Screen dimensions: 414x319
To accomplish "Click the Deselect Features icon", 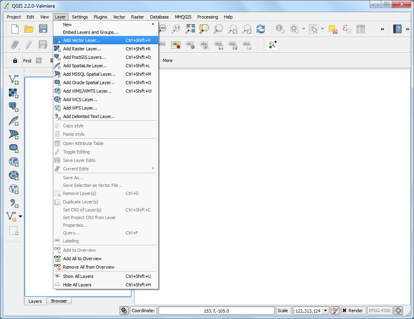I will 333,29.
